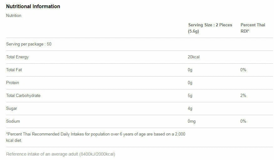Select the 0mg sodium value
274x160 pixels.
point(192,121)
